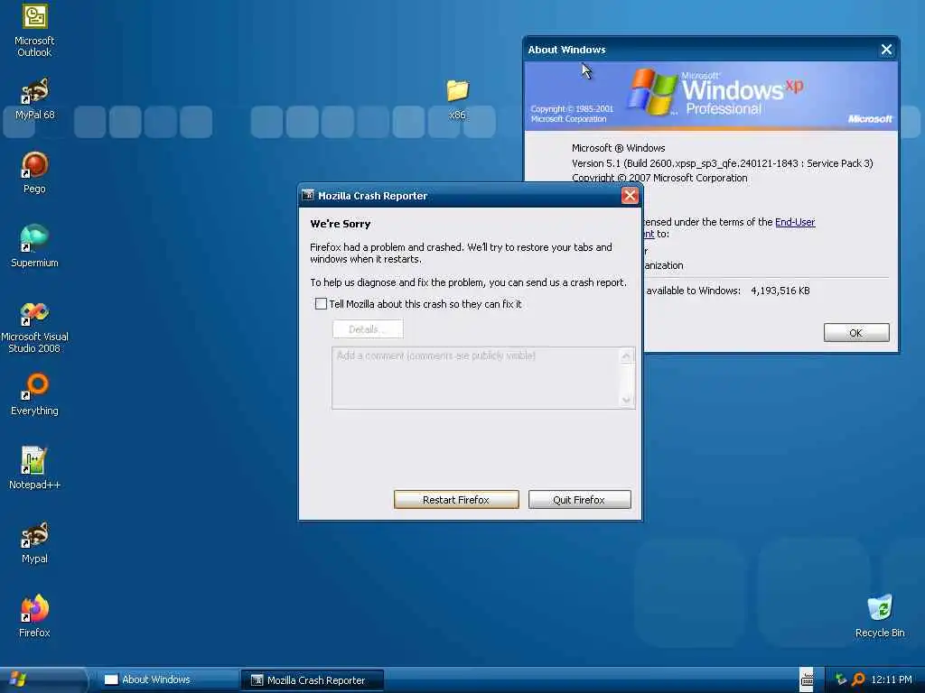
Task: Click the 4,193,516 KB memory value
Action: click(780, 291)
